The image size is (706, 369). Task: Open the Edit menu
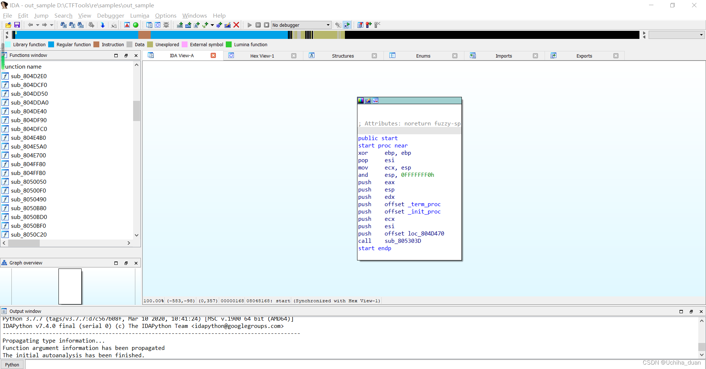23,15
